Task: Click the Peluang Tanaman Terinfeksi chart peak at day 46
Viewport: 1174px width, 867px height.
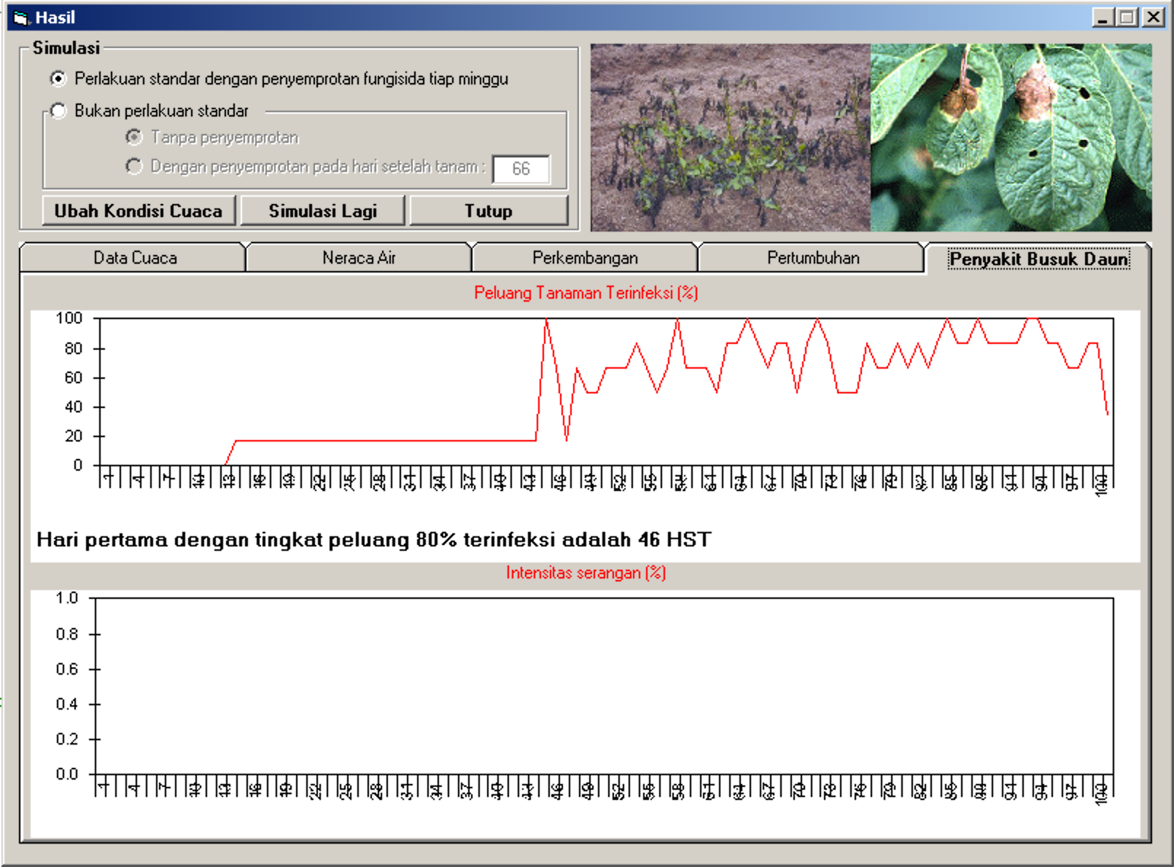Action: pyautogui.click(x=546, y=321)
